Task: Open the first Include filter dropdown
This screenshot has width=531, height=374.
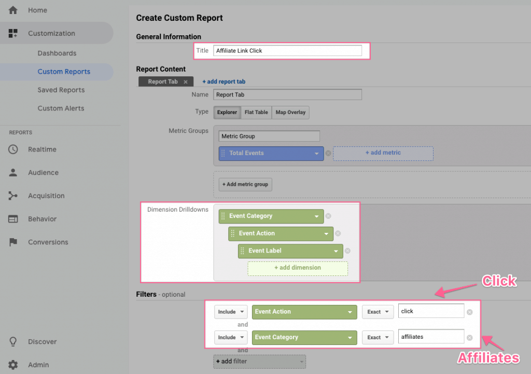Action: point(231,312)
